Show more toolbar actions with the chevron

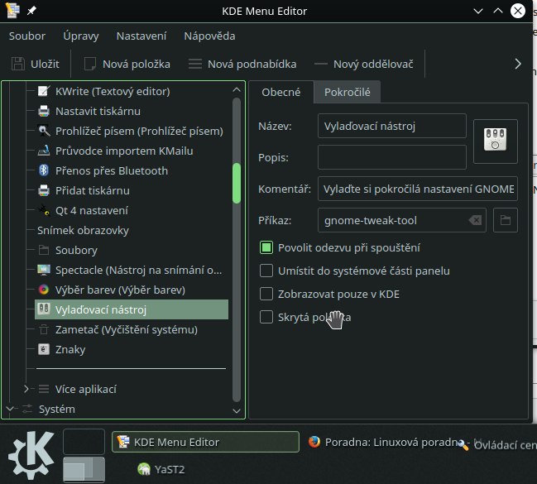point(518,64)
